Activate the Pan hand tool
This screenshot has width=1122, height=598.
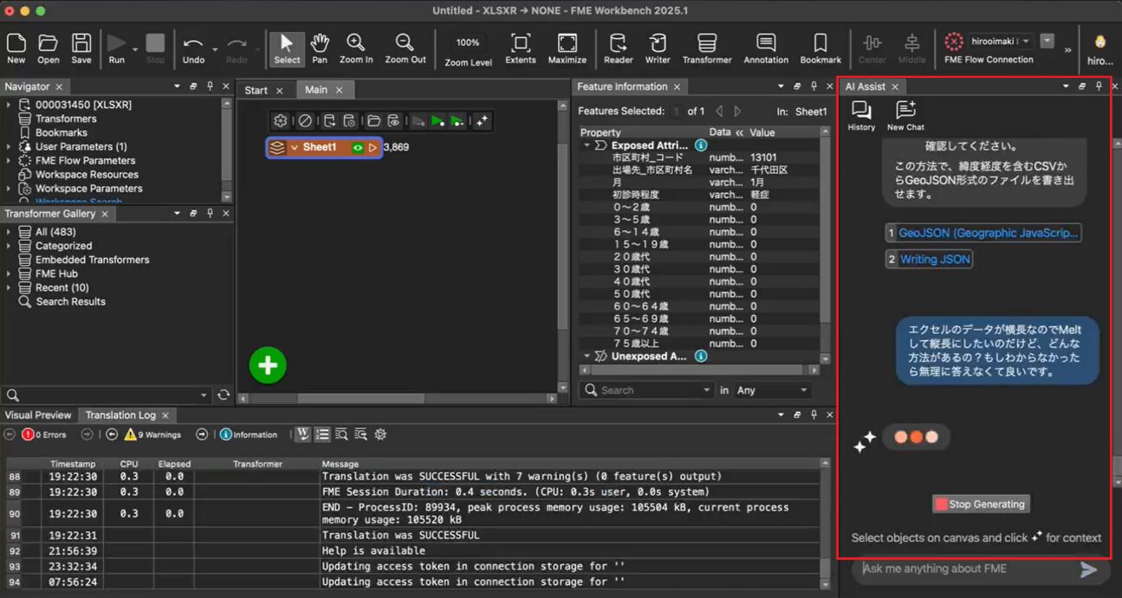point(320,48)
